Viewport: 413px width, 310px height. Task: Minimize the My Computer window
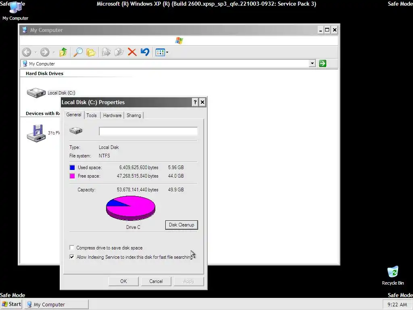(x=320, y=30)
